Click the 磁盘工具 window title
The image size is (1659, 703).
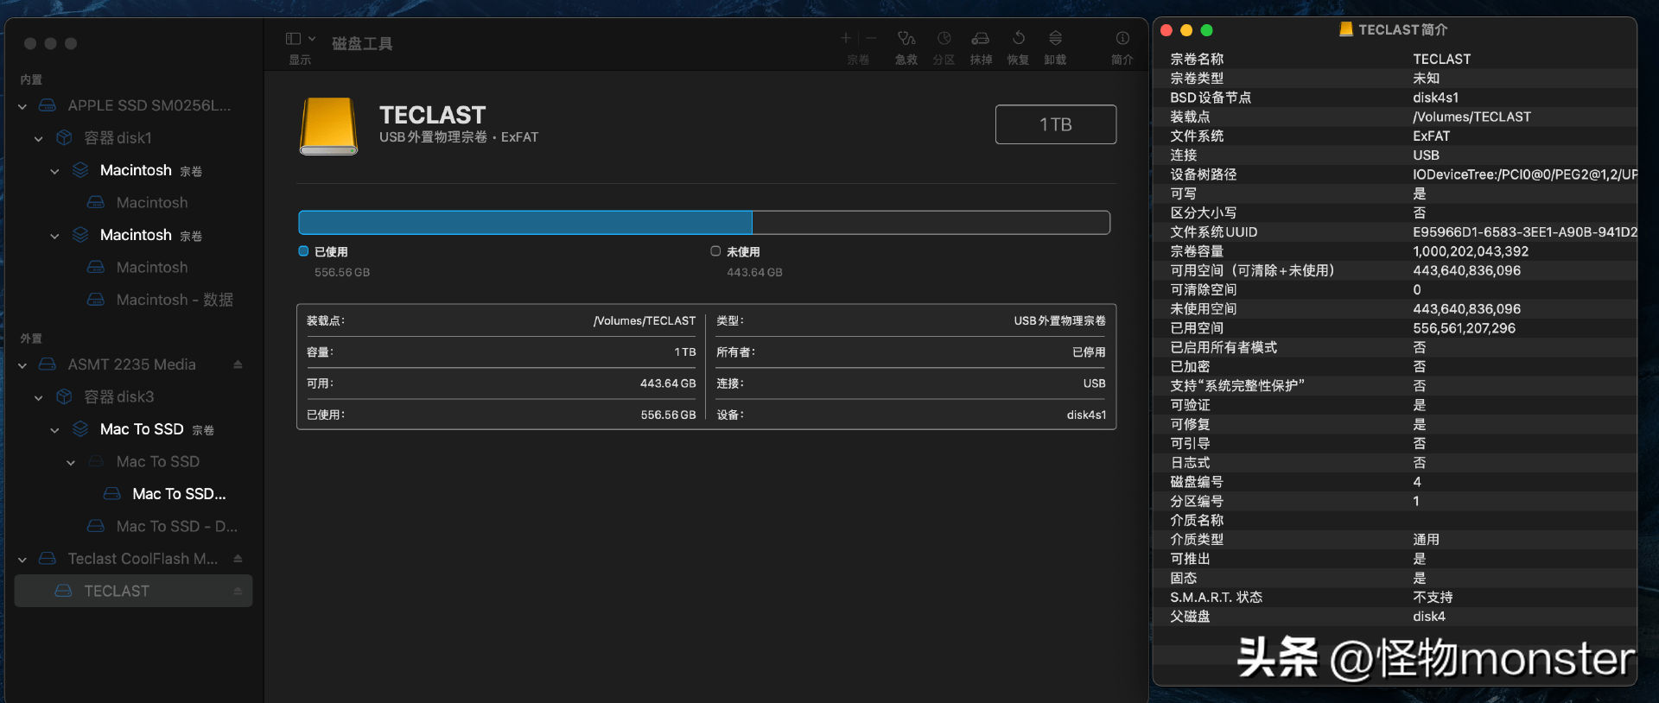point(362,43)
